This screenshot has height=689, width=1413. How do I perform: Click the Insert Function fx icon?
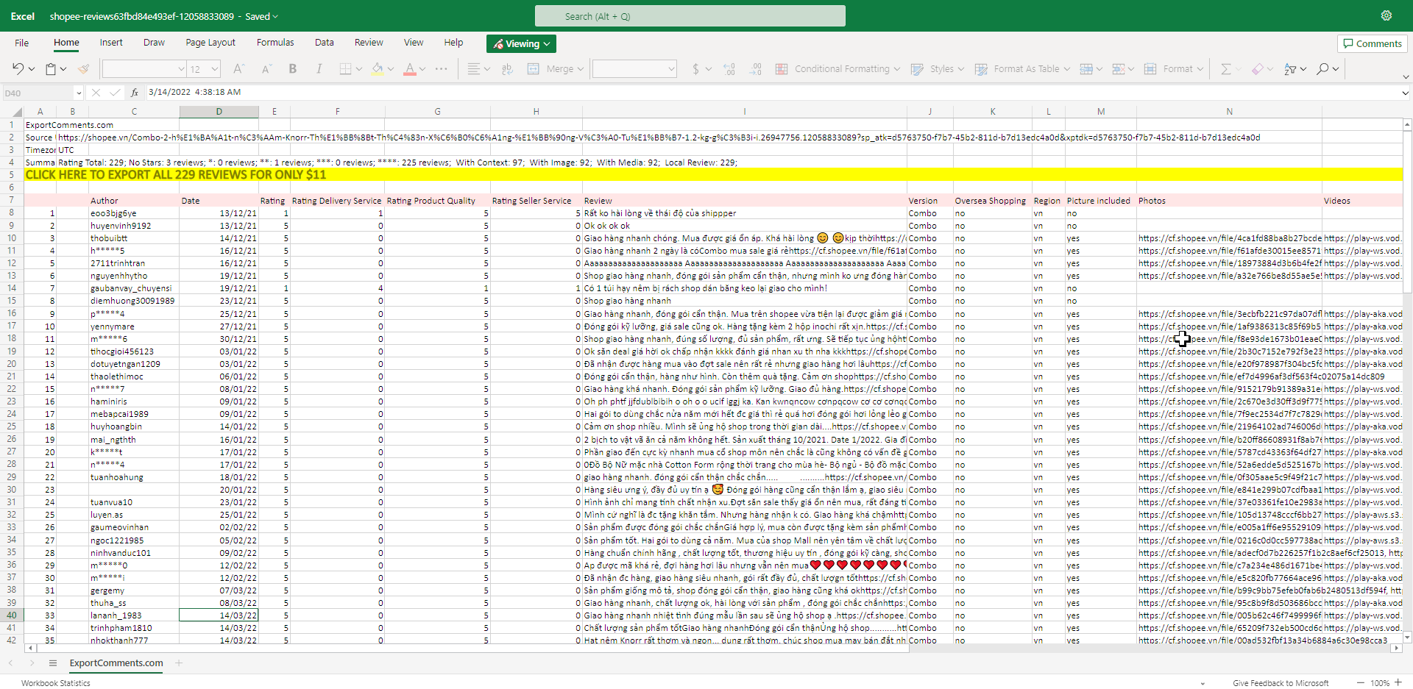(x=134, y=93)
